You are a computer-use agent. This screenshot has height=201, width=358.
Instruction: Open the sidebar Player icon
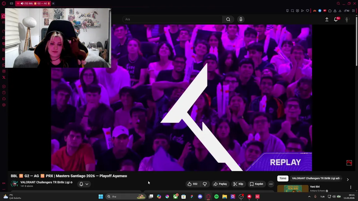coord(4,87)
